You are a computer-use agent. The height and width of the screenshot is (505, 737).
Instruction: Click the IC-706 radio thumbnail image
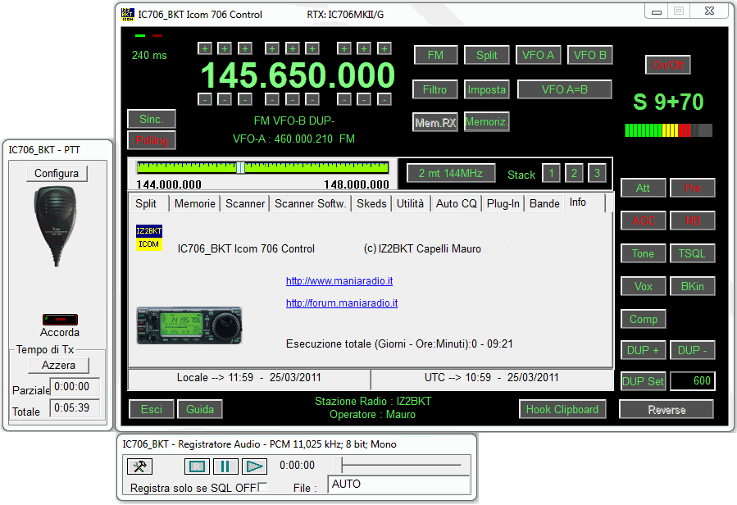[x=189, y=325]
